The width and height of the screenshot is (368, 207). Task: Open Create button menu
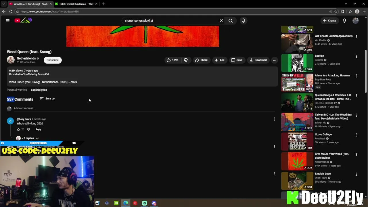(329, 21)
